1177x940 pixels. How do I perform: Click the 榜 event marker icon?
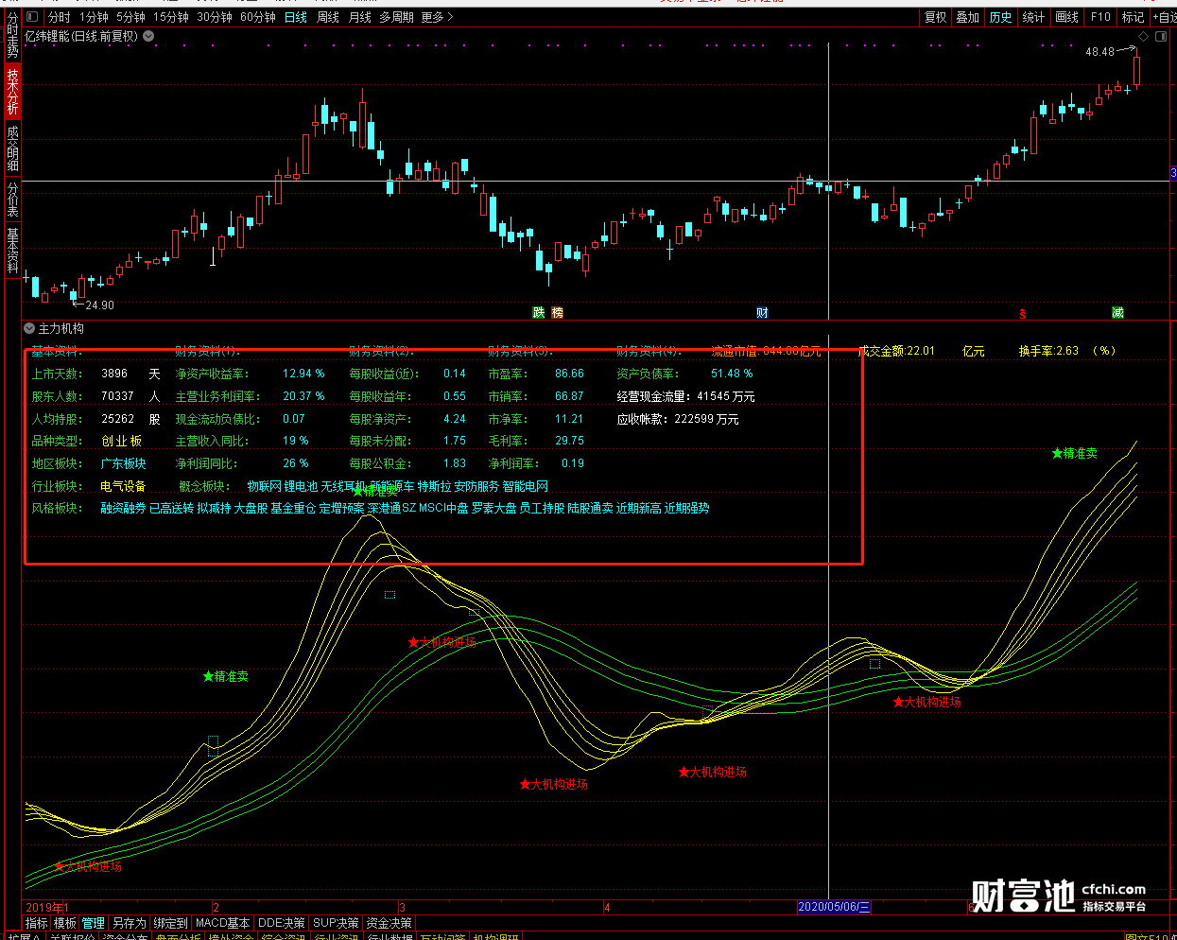pos(557,313)
